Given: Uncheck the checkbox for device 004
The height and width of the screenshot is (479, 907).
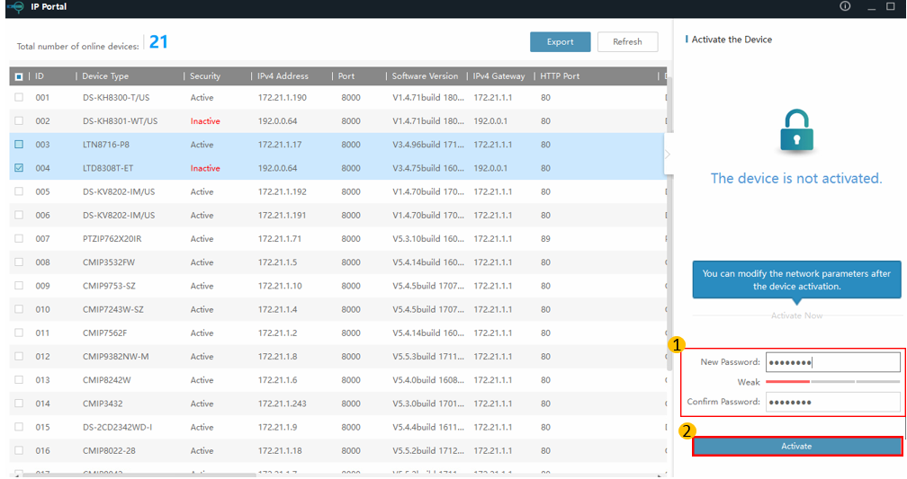Looking at the screenshot, I should [19, 168].
